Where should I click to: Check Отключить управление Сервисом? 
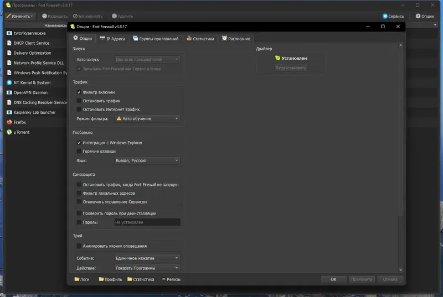(79, 202)
